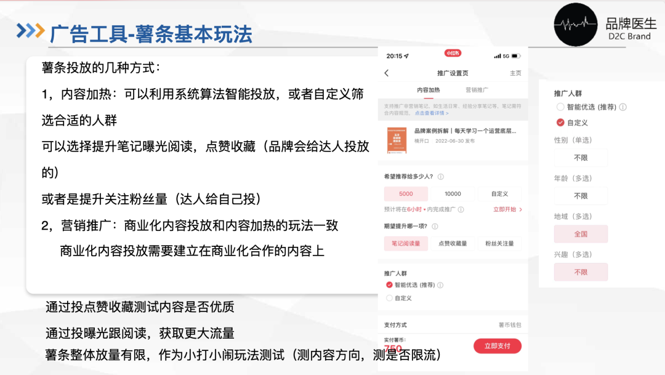Tap the back arrow on 推广设置页
Screen dimensions: 665x375
tap(386, 73)
